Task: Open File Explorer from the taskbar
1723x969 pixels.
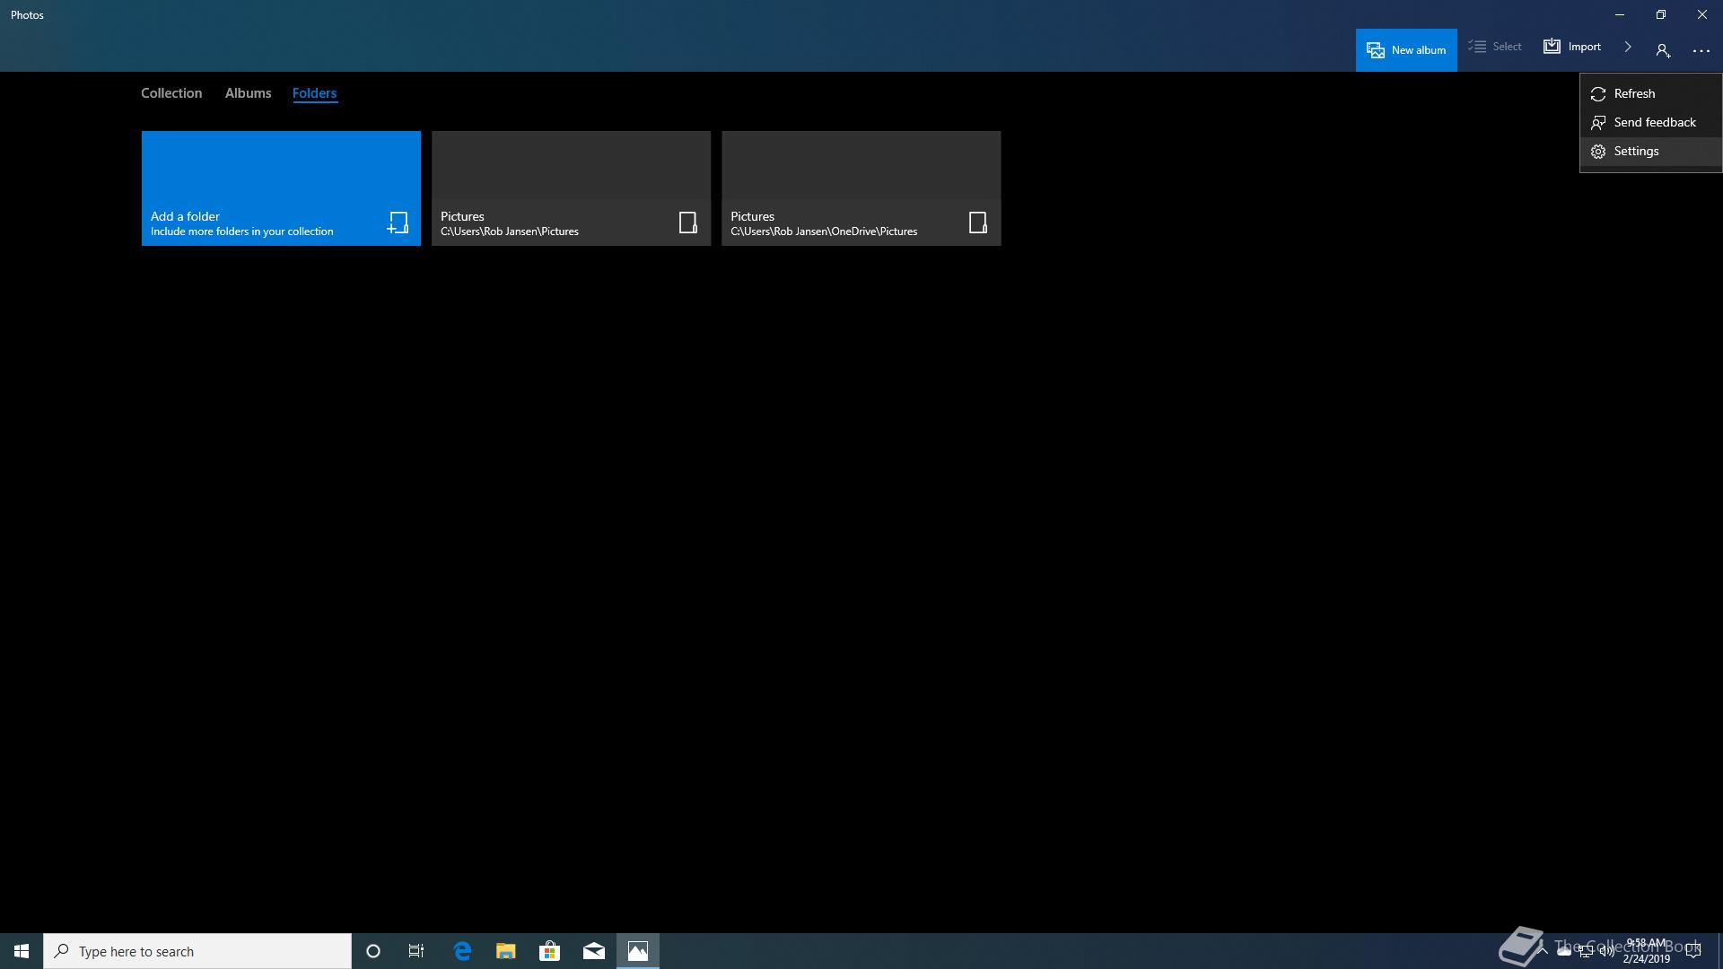Action: pyautogui.click(x=506, y=951)
